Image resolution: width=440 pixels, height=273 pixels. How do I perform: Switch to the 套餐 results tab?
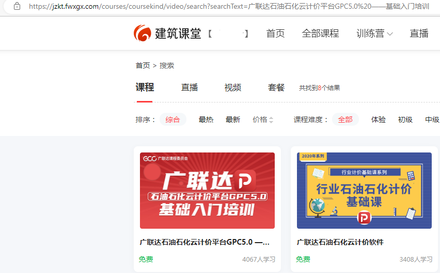[x=276, y=88]
